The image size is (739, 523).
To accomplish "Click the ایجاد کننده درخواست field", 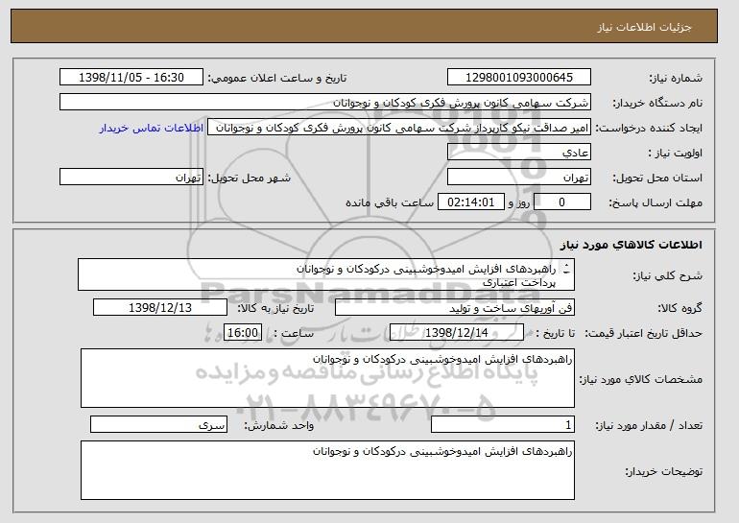I will 399,128.
